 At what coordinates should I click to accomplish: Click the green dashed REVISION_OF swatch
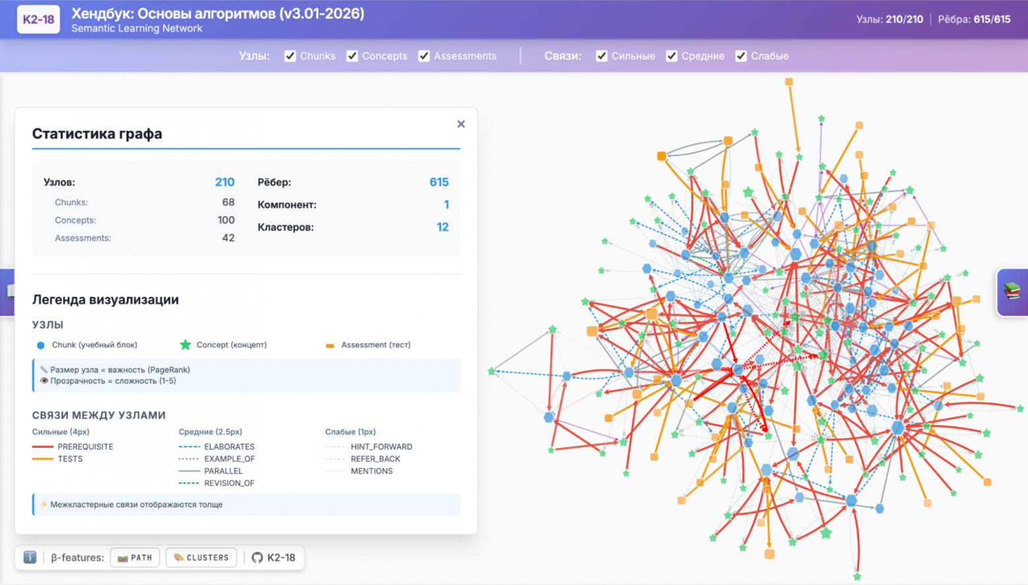tap(189, 483)
